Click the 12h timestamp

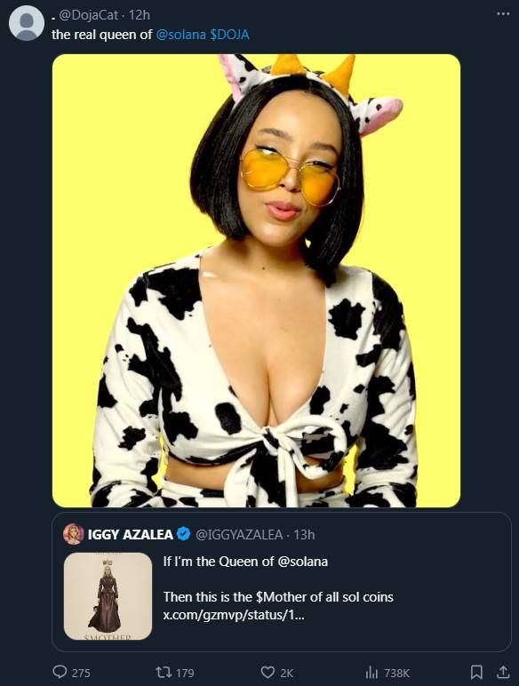point(140,15)
